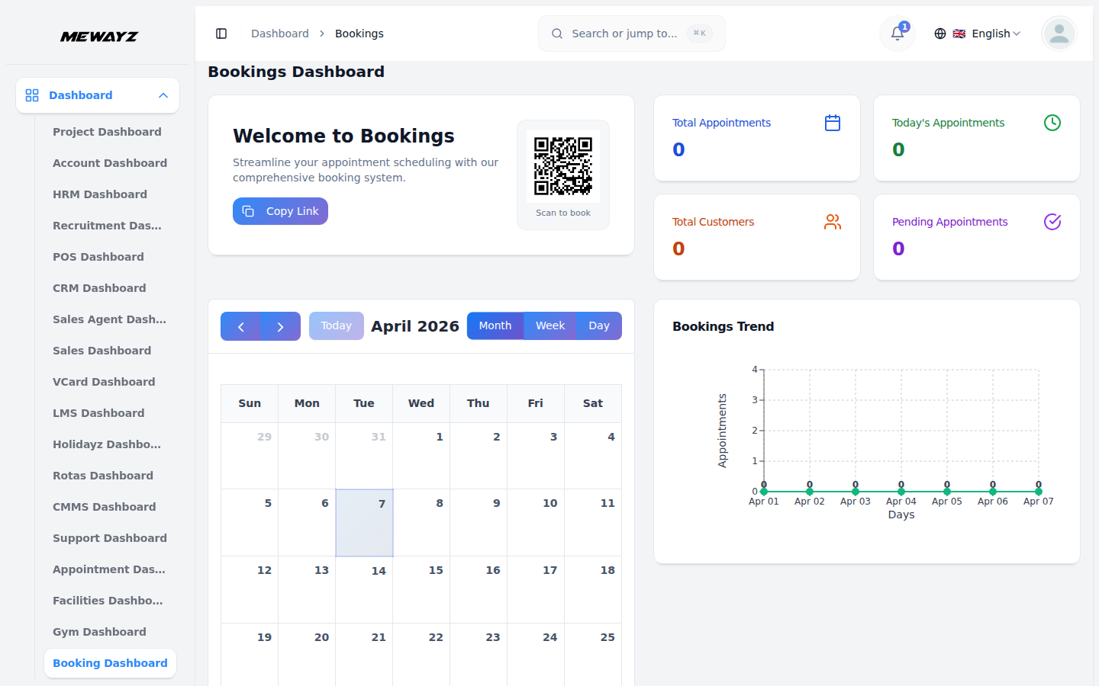The height and width of the screenshot is (686, 1099).
Task: Open the notification bell icon
Action: click(x=896, y=34)
